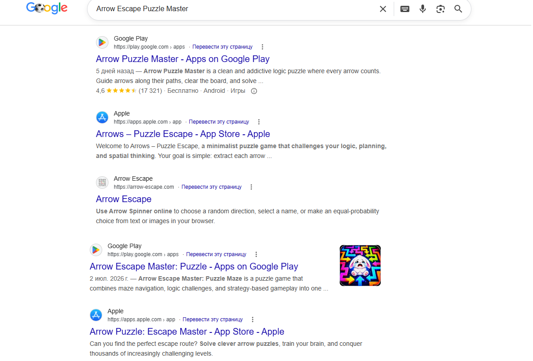Screen dimensions: 533x361
Task: Translate the Arrow Puzzle Master Google Play page
Action: 223,47
